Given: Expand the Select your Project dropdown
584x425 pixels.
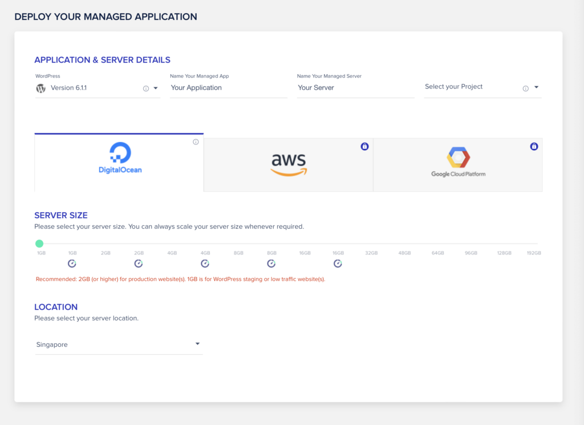Looking at the screenshot, I should 536,87.
